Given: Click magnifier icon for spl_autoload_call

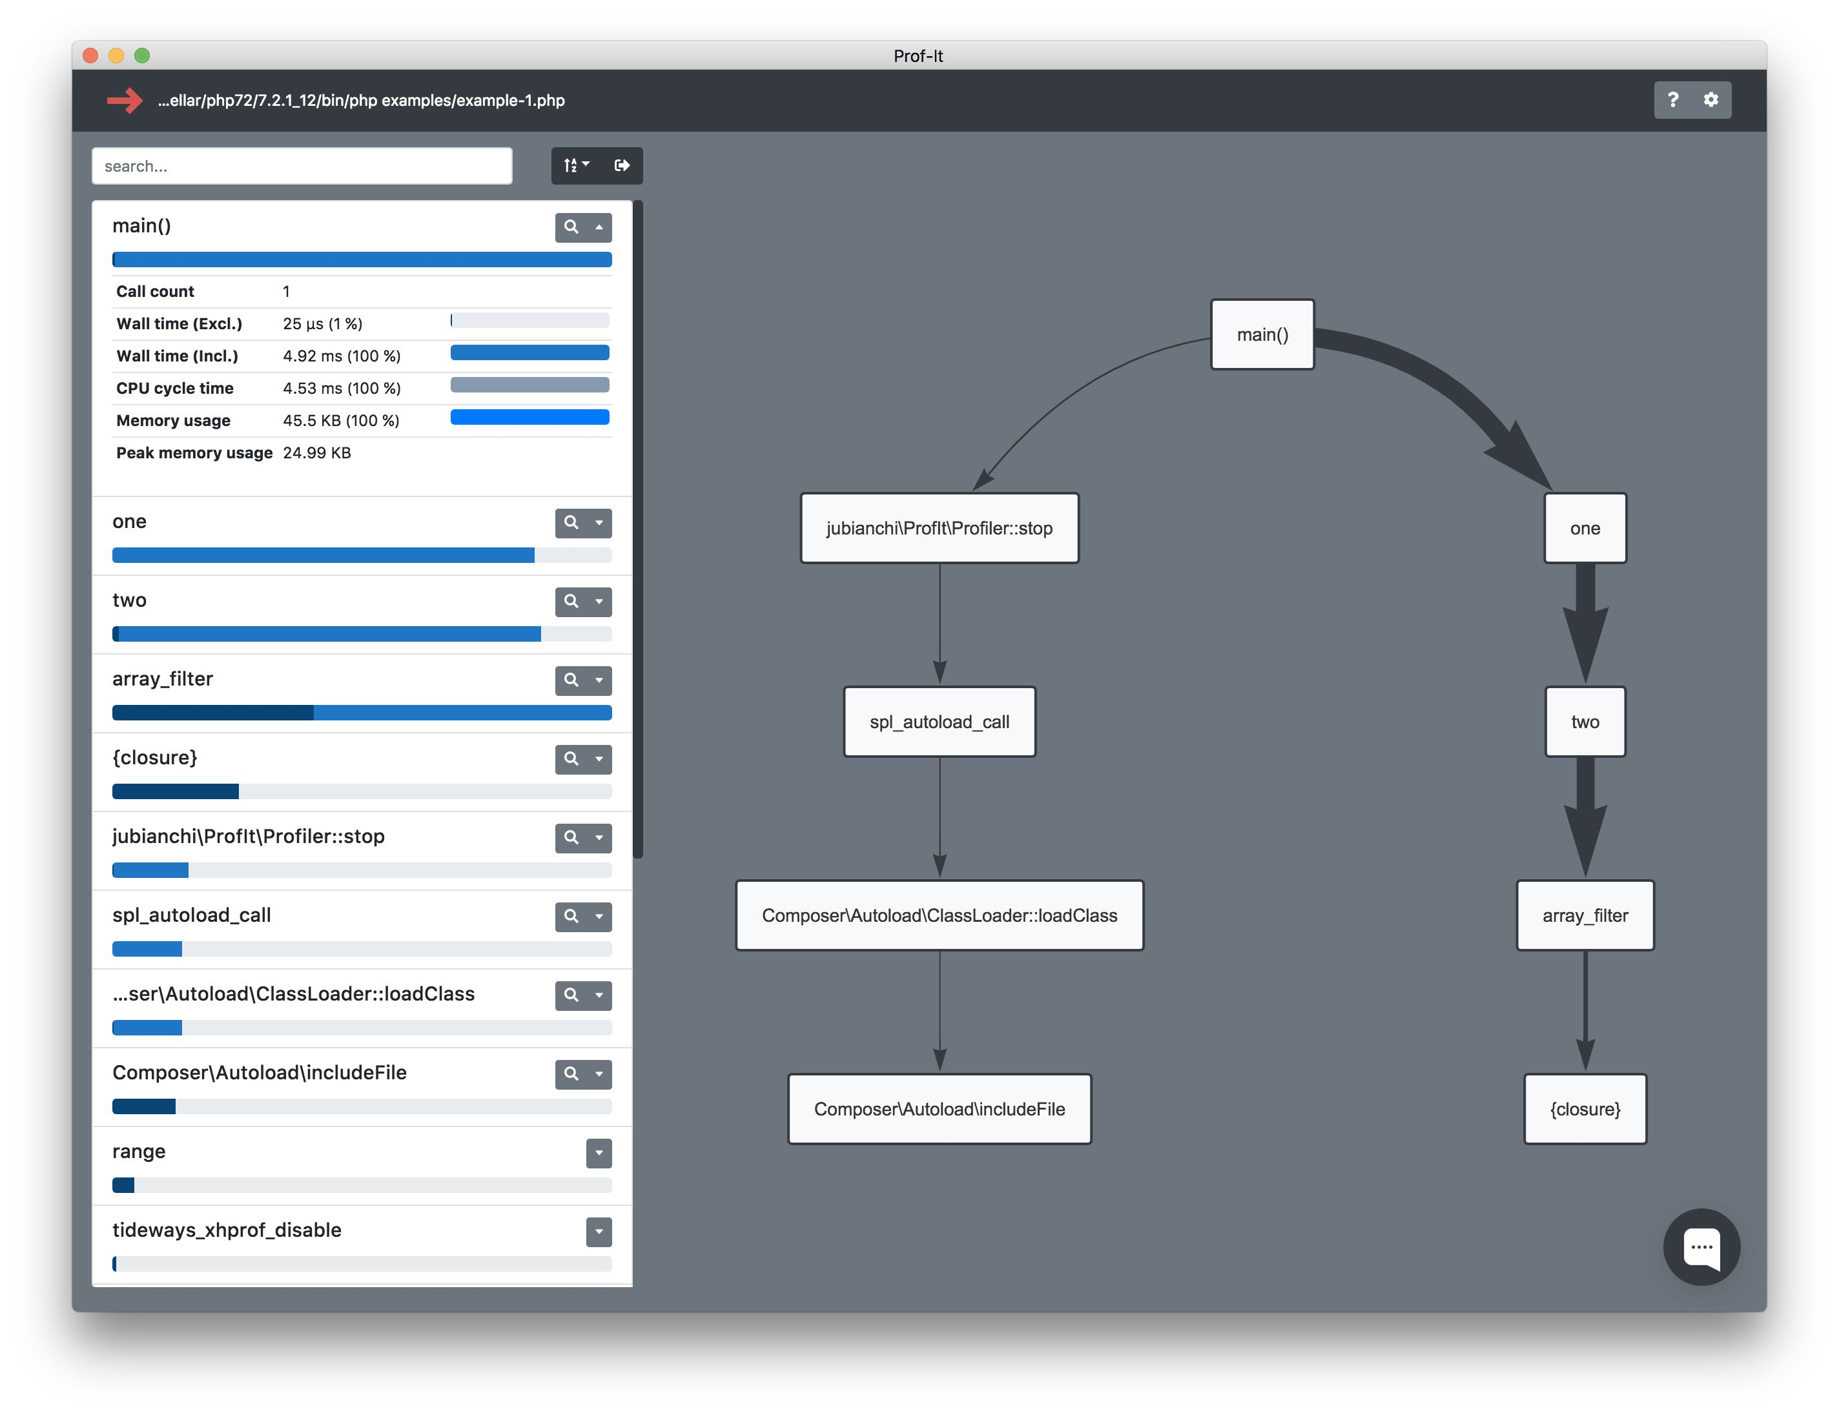Looking at the screenshot, I should click(571, 916).
